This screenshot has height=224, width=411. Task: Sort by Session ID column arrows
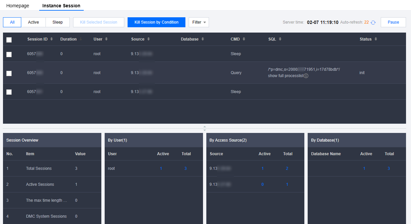click(51, 39)
